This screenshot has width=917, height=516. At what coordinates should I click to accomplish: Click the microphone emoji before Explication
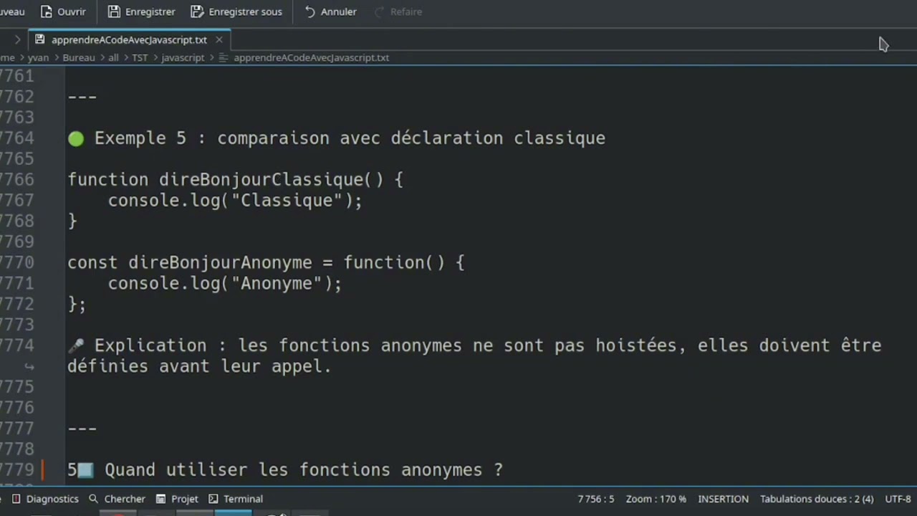[76, 345]
